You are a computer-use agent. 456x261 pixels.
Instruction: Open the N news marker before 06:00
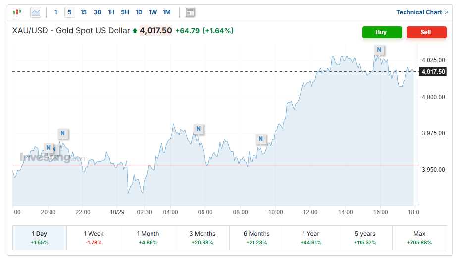[198, 129]
